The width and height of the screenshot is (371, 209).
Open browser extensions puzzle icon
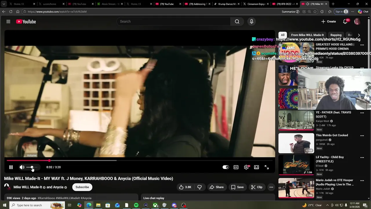(x=322, y=12)
